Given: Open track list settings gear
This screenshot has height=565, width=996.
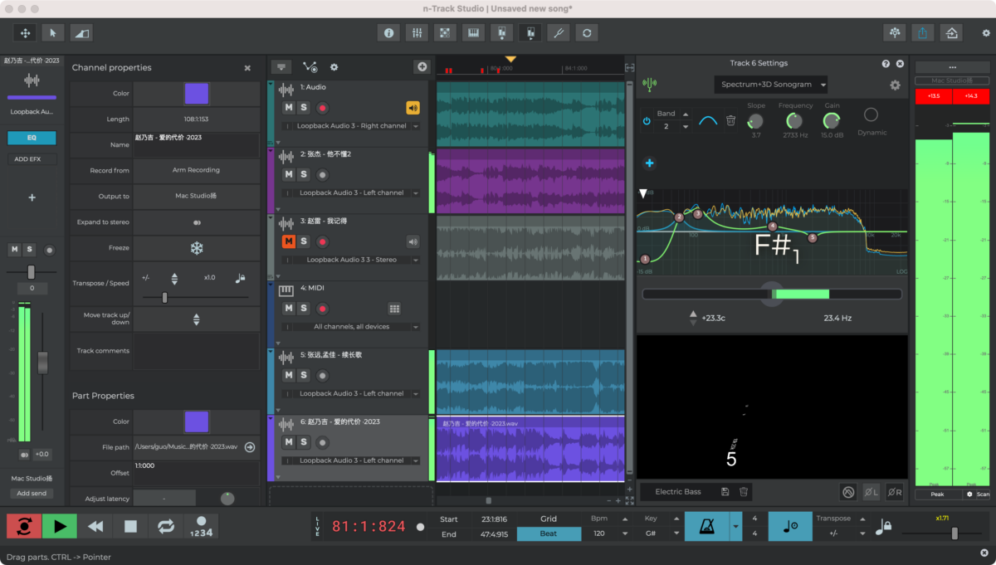Looking at the screenshot, I should [334, 67].
